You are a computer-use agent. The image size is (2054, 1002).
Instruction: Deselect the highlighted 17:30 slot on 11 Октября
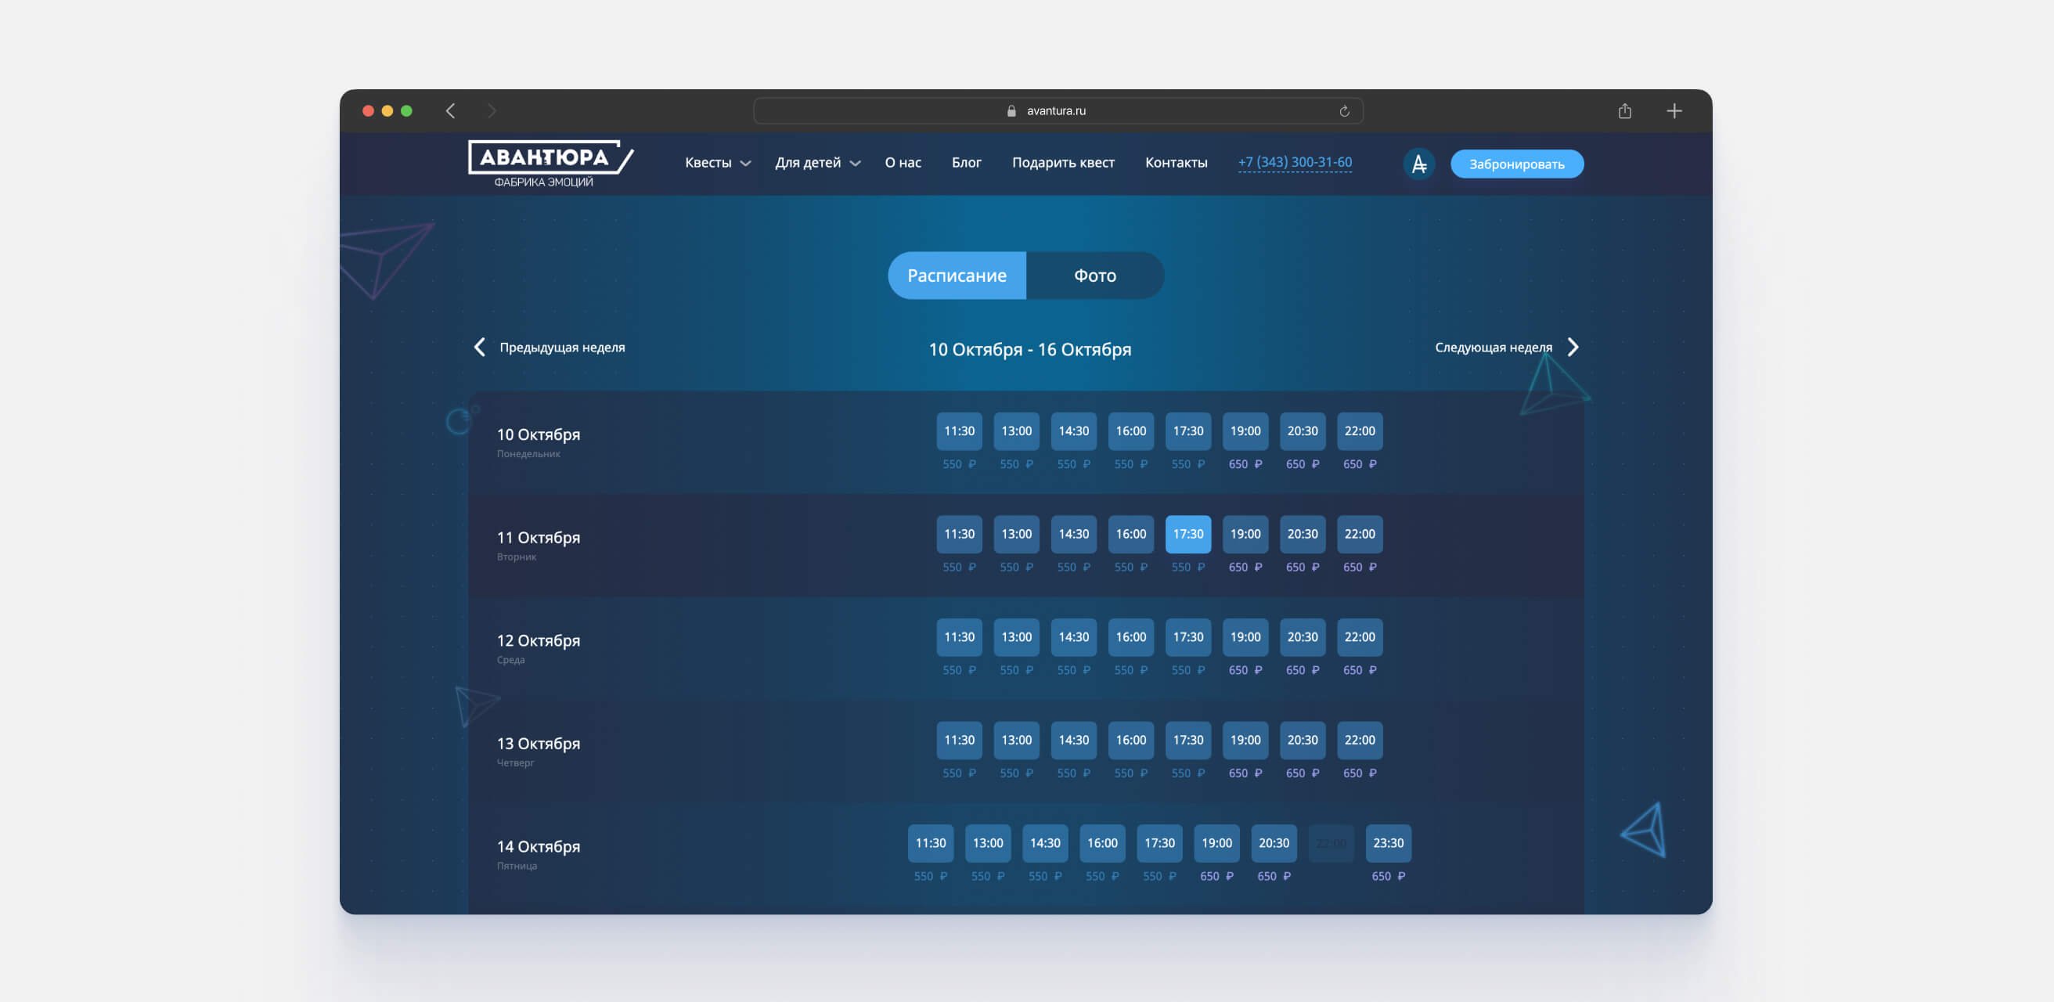click(x=1187, y=533)
